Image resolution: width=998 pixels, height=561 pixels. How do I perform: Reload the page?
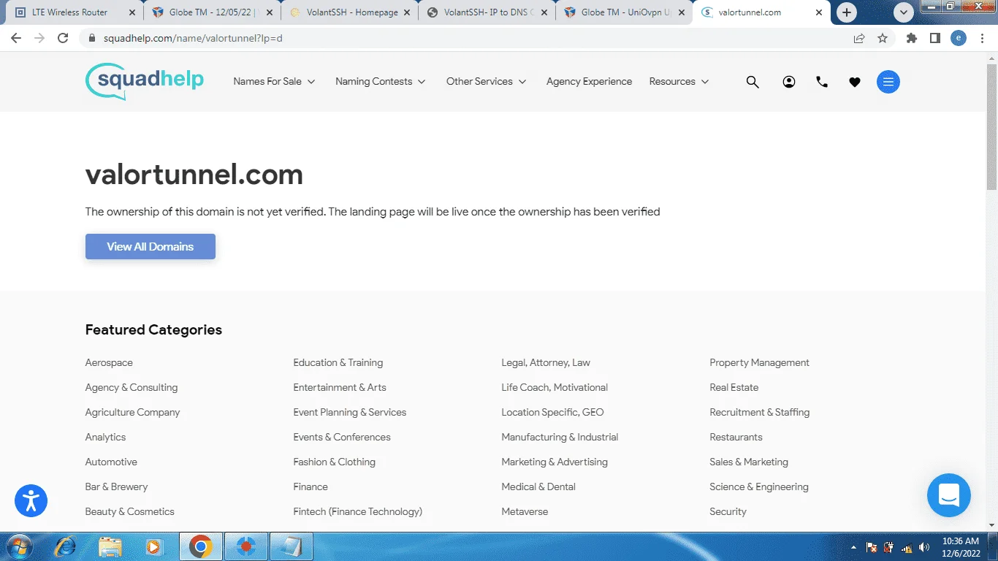pos(63,38)
